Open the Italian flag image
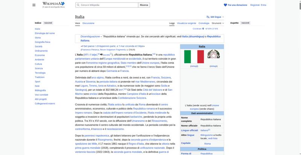The height and width of the screenshot is (155, 301). (194, 56)
